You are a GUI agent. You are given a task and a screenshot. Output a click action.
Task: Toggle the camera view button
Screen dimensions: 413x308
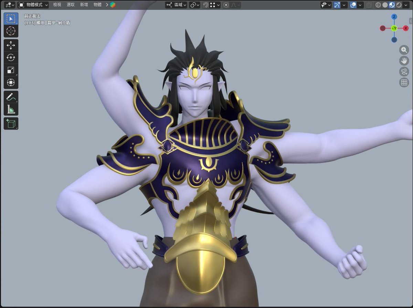click(404, 72)
